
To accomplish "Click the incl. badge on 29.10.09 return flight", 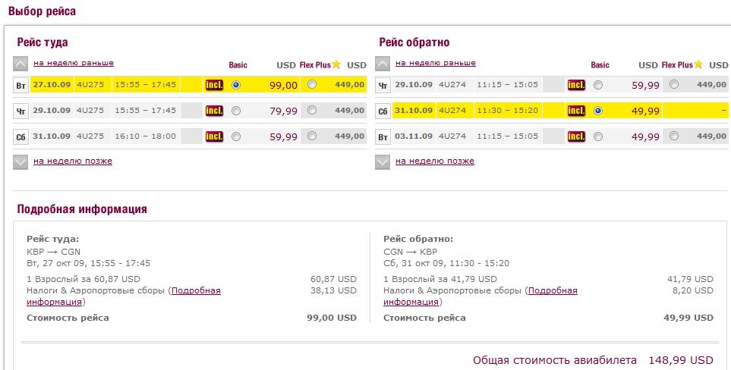I will (576, 85).
